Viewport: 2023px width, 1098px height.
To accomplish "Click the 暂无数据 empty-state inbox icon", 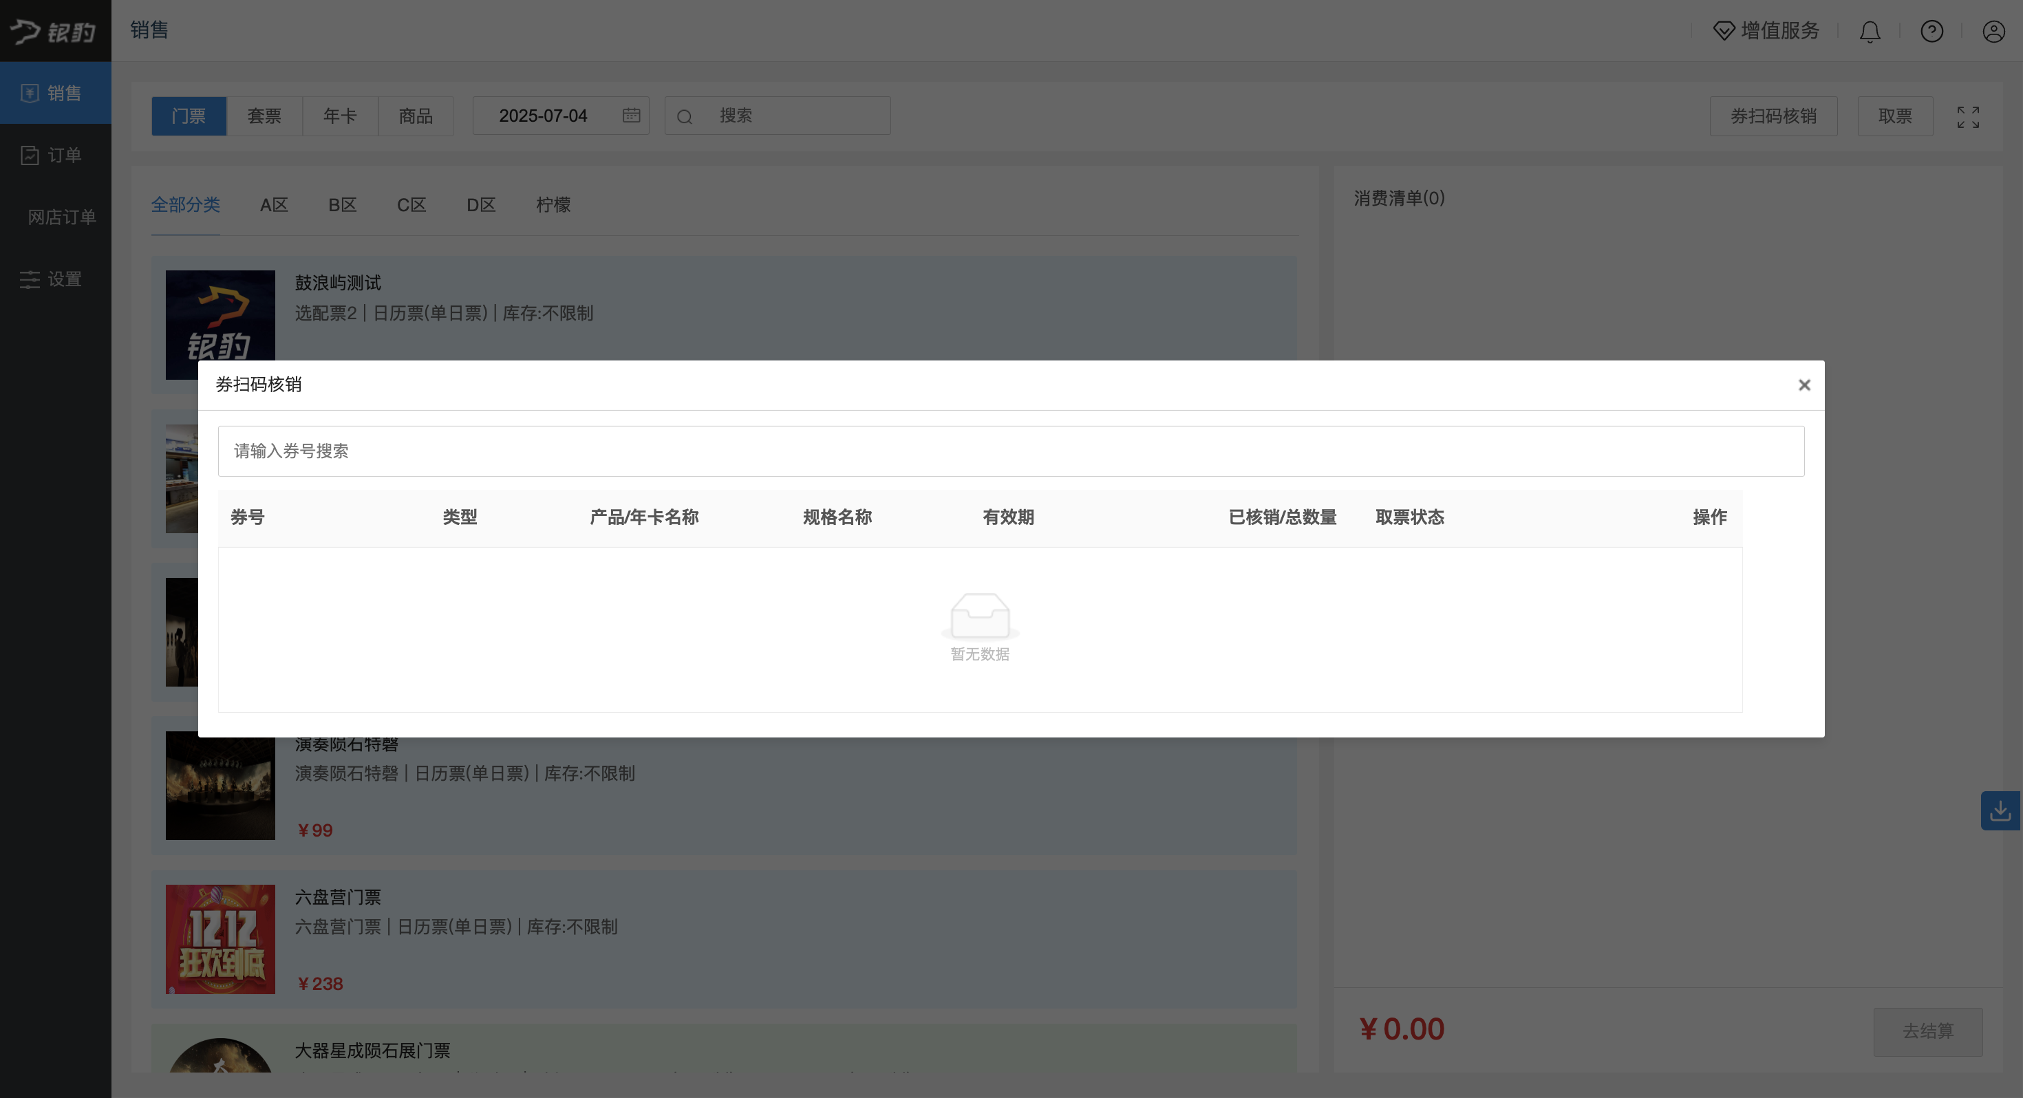I will point(980,616).
